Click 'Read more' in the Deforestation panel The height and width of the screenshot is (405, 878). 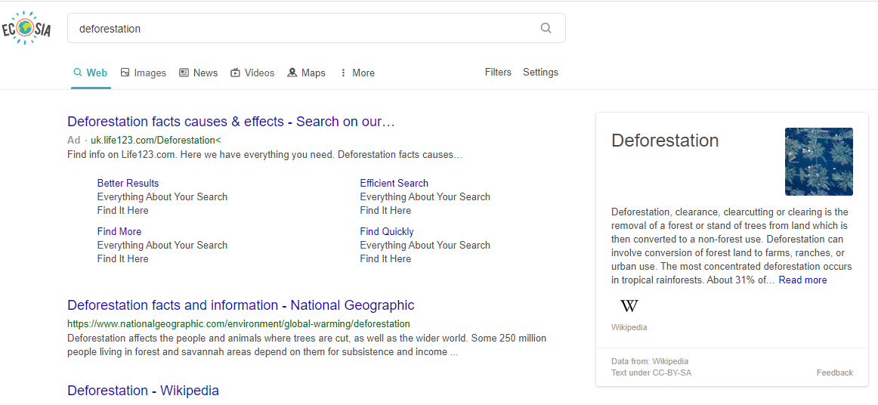coord(802,280)
